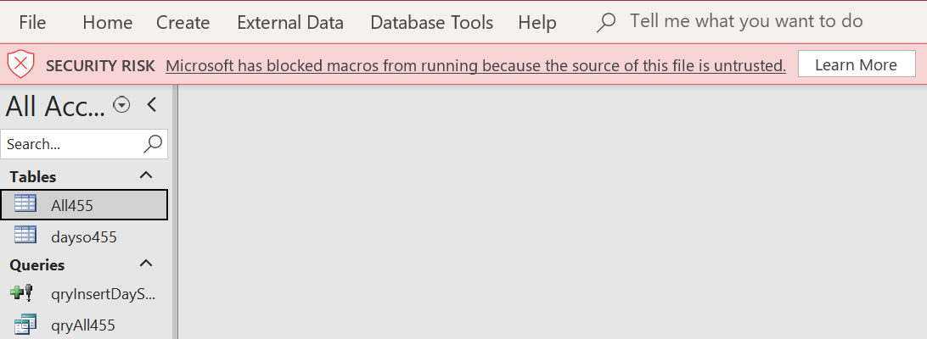The image size is (927, 339).
Task: Collapse the navigation pane with the shutter chevron
Action: (152, 104)
